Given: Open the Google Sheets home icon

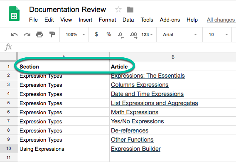Looking at the screenshot, I should 14,14.
